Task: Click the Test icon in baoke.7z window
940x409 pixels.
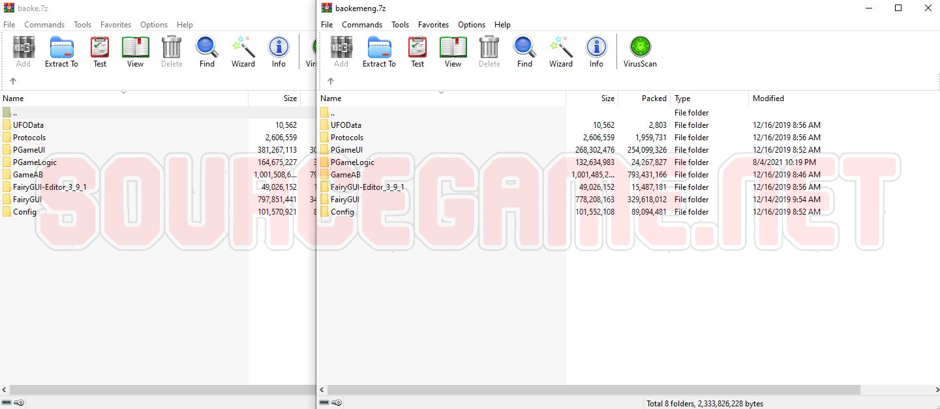Action: click(x=100, y=52)
